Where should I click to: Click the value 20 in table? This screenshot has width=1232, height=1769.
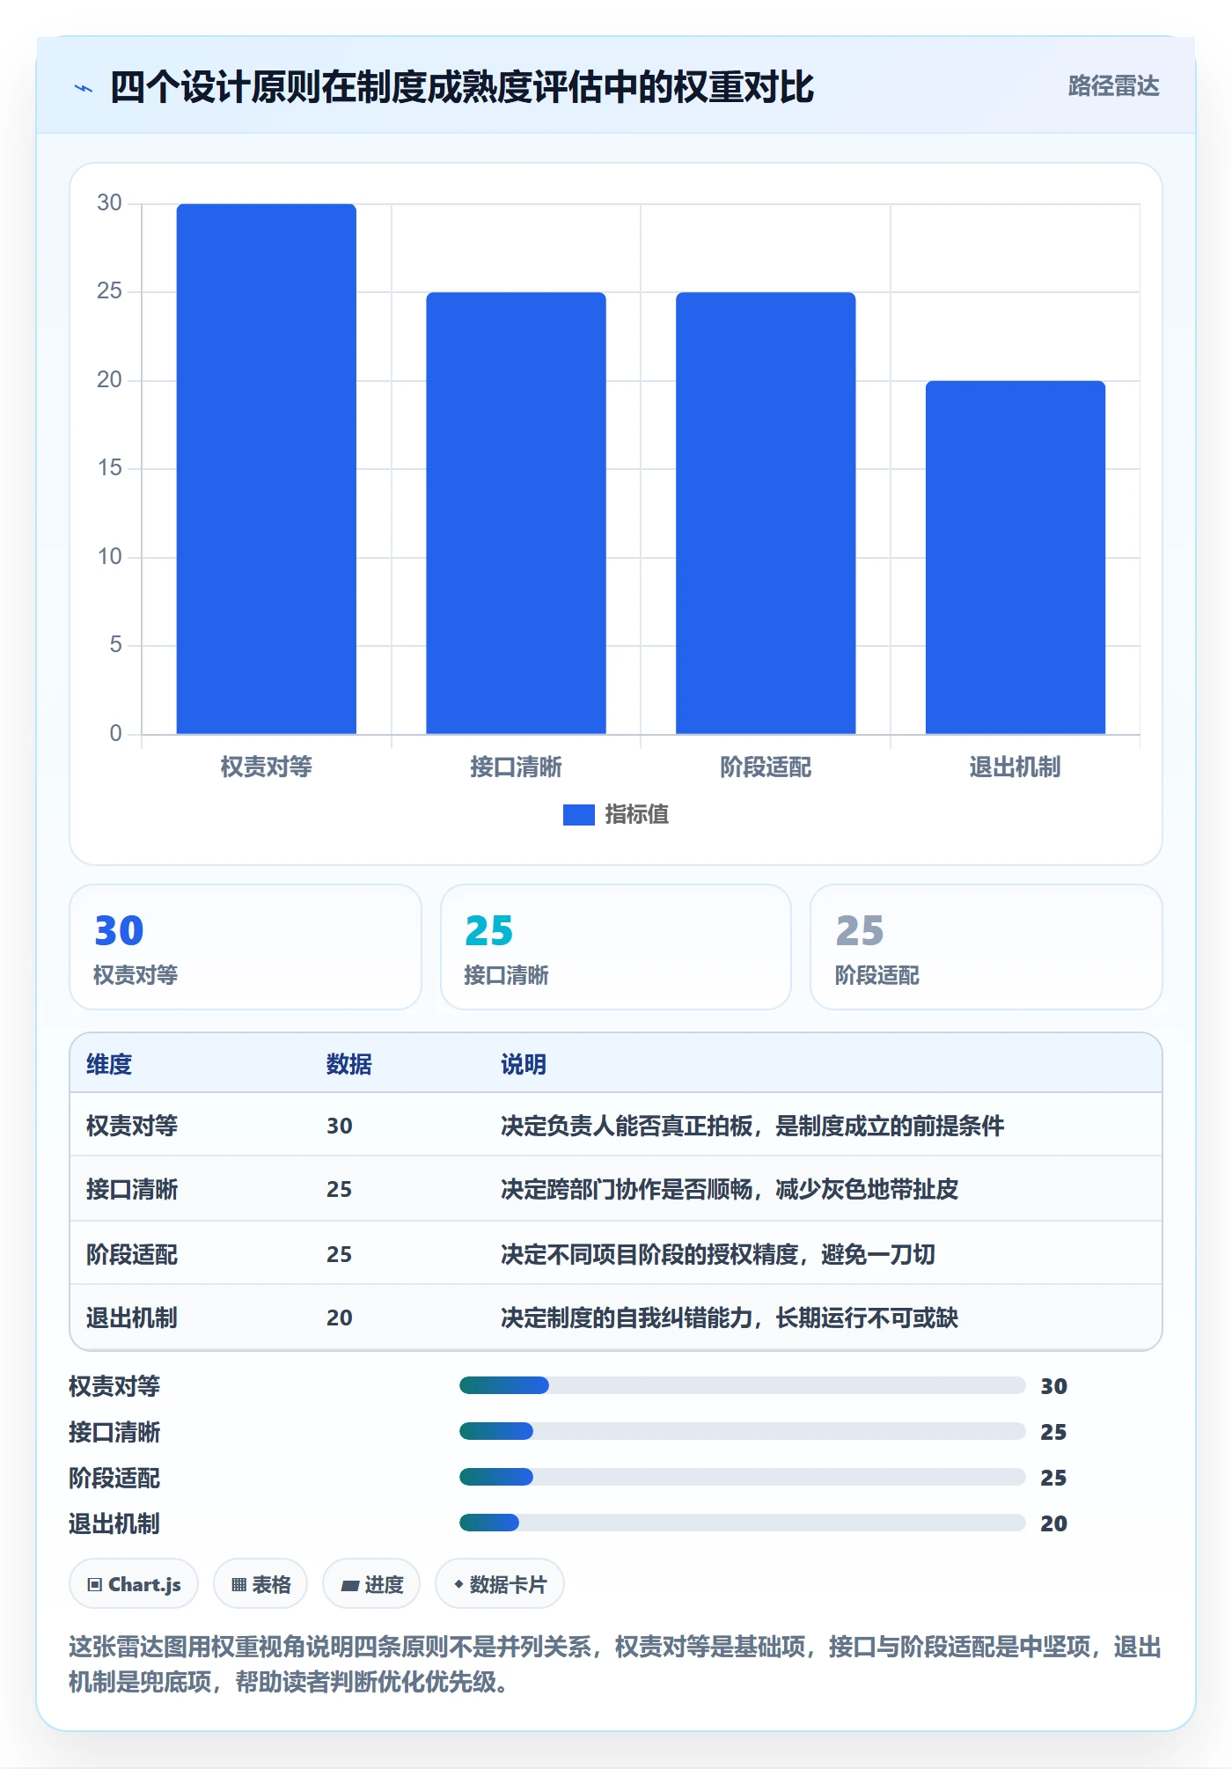pyautogui.click(x=340, y=1318)
